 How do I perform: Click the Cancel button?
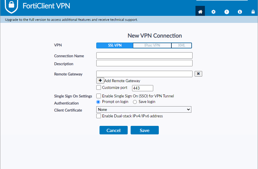coord(114,130)
